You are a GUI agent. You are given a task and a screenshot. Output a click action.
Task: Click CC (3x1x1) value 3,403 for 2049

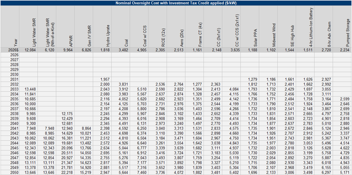point(216,168)
